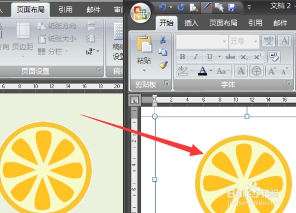The height and width of the screenshot is (213, 296).
Task: Click the character border A icon
Action: click(284, 41)
